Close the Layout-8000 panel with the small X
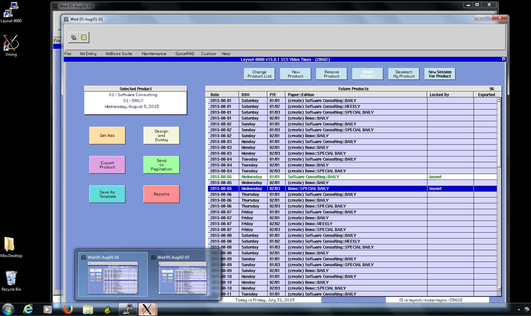This screenshot has height=316, width=531. coord(503,59)
